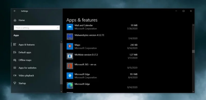Click the app list scroll up arrow
This screenshot has width=206, height=100.
click(x=193, y=25)
